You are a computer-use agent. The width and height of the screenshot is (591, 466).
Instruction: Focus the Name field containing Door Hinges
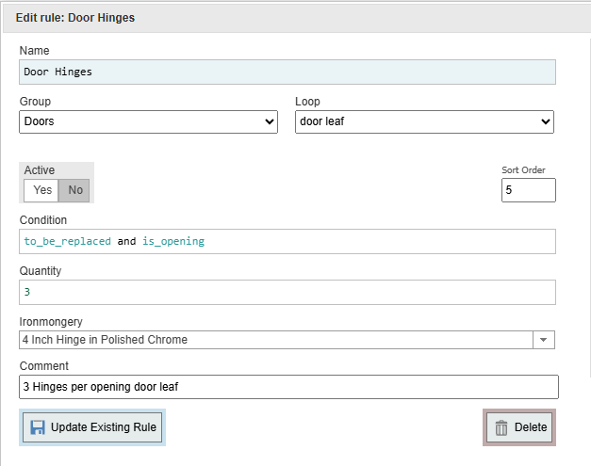click(287, 72)
